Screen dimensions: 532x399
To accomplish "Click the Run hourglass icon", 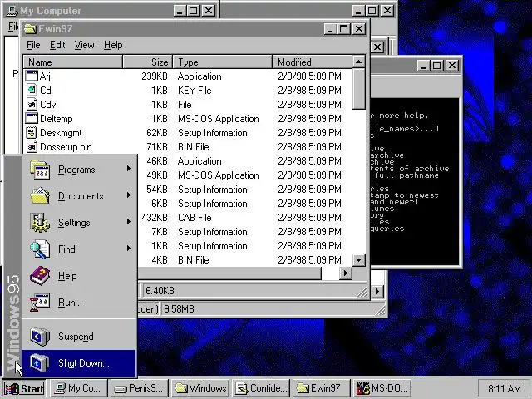I will tap(40, 303).
